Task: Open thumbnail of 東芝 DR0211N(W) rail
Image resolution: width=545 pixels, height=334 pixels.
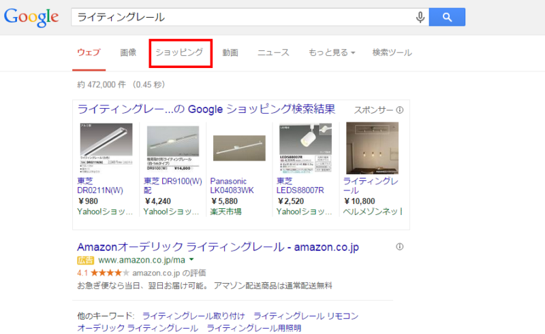Action: tap(106, 148)
